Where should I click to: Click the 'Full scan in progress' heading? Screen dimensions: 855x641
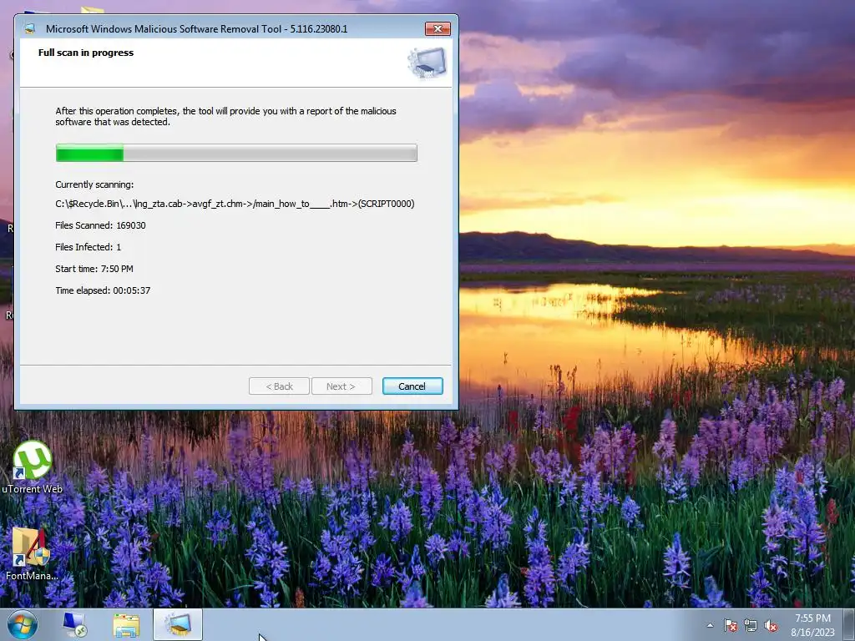click(x=86, y=53)
